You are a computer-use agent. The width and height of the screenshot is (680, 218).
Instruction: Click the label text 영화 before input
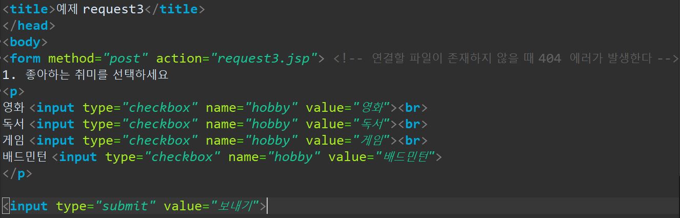click(14, 108)
